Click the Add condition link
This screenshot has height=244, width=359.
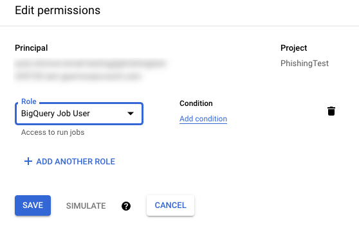203,119
